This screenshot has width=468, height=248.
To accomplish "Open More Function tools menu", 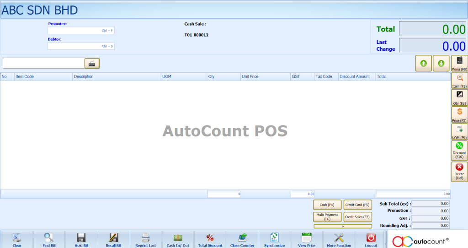I will pos(339,239).
